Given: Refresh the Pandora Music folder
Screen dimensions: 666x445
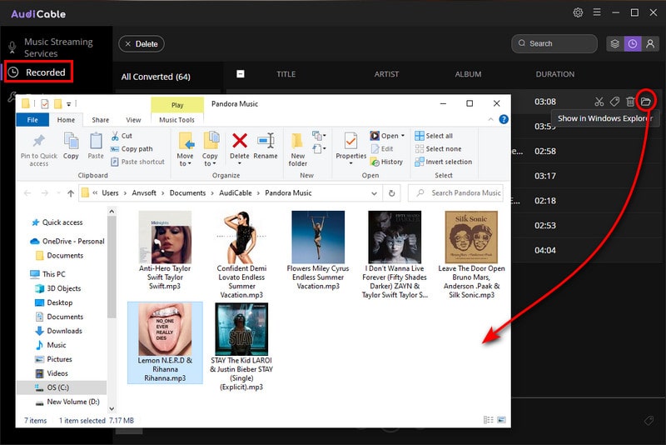Looking at the screenshot, I should click(391, 193).
